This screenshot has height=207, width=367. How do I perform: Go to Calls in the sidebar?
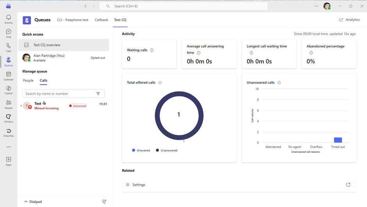tap(9, 48)
